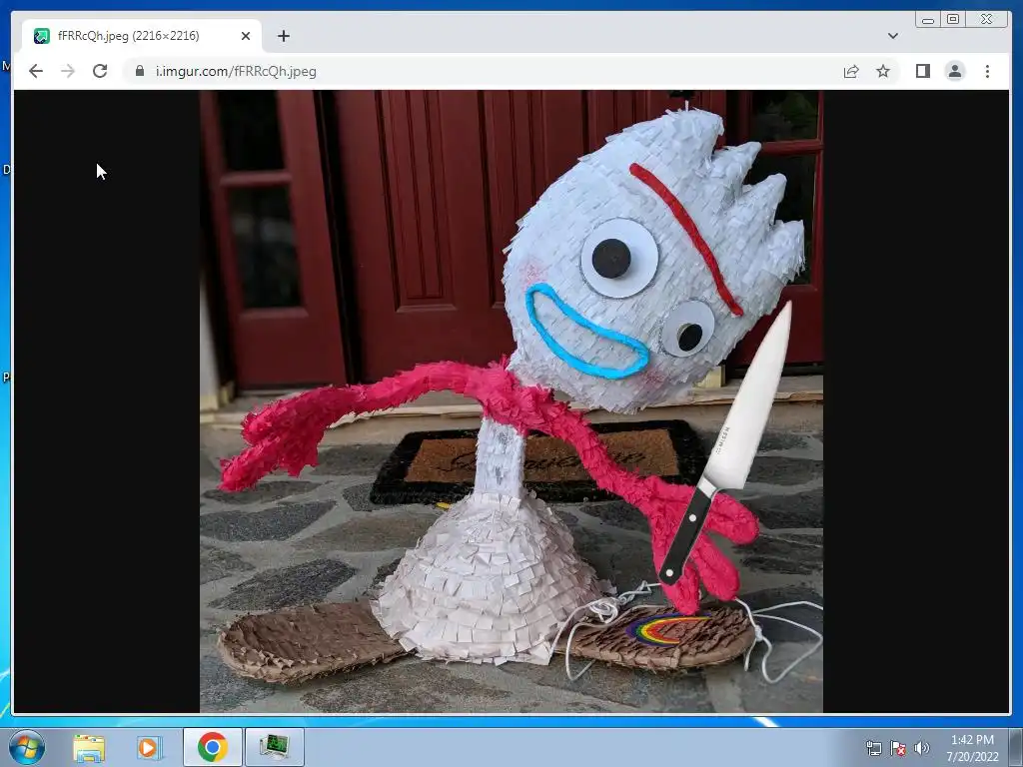This screenshot has height=767, width=1023.
Task: Click the Forky piñata image to zoom
Action: tap(511, 401)
